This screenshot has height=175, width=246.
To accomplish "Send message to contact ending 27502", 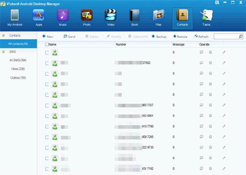I will pyautogui.click(x=201, y=63).
